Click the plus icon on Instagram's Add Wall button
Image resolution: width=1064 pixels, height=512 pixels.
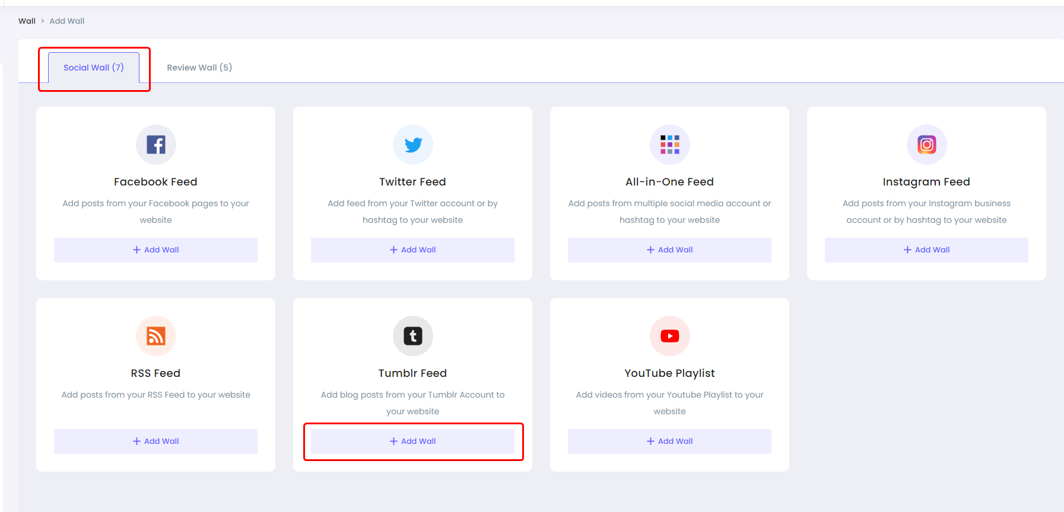pyautogui.click(x=906, y=249)
